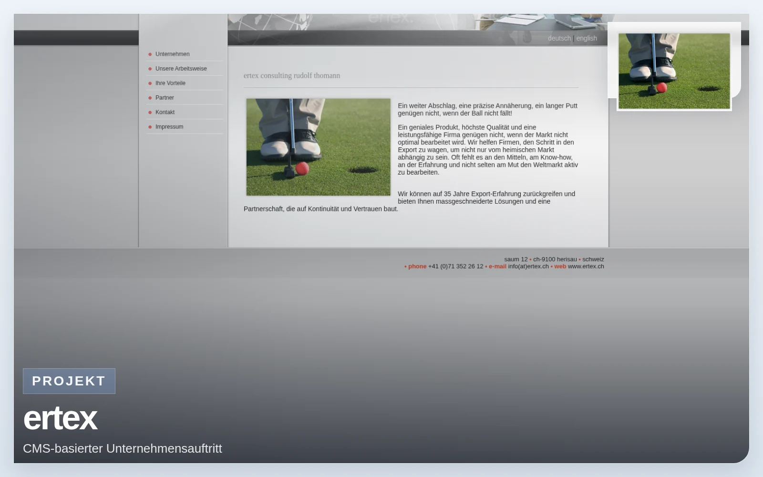Click the paragraph about 35 Jahre Export-Erfahrung
The image size is (763, 477).
pos(410,201)
